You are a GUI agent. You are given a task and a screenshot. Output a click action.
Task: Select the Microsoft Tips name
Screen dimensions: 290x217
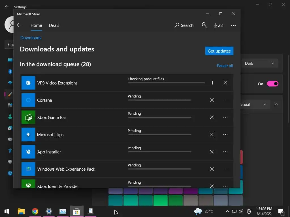(50, 135)
